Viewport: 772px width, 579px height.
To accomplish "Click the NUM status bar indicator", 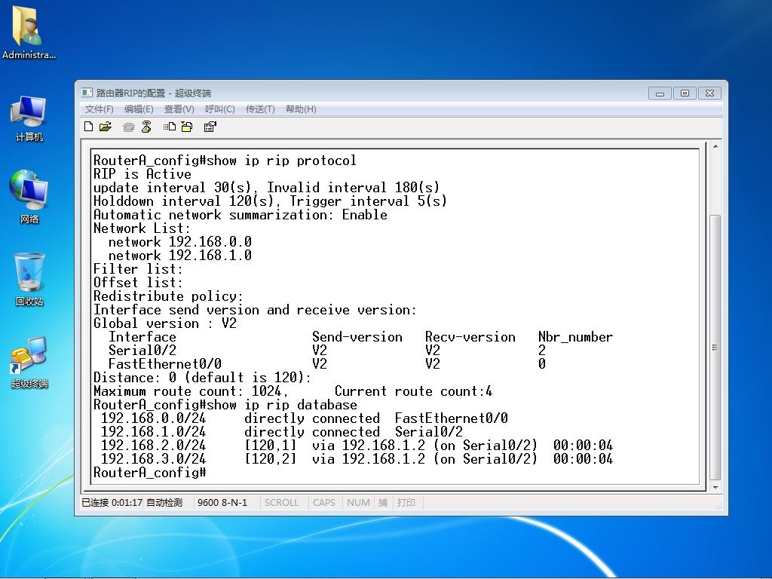I will click(358, 503).
